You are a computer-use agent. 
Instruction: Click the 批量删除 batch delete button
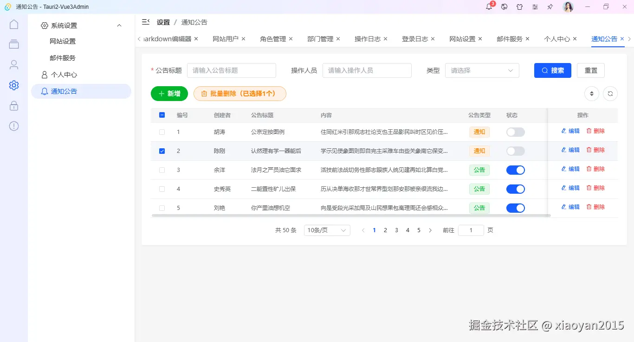(240, 93)
